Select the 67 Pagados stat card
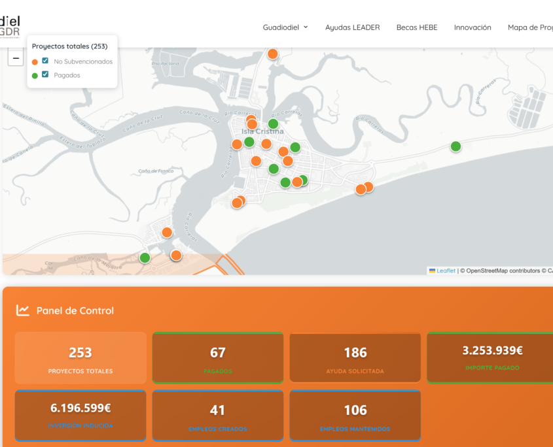Viewport: 553px width, 447px height. (x=217, y=357)
